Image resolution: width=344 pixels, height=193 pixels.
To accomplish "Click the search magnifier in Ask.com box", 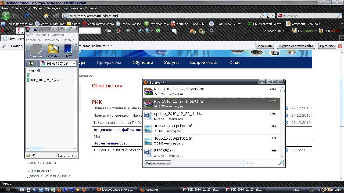I will [339, 16].
